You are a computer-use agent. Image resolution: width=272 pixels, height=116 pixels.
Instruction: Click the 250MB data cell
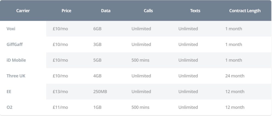tap(100, 92)
